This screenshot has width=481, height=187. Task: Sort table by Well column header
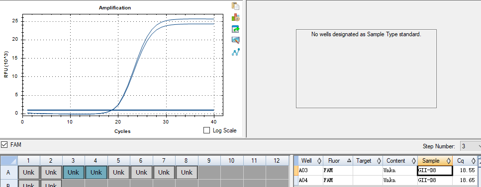coord(310,161)
